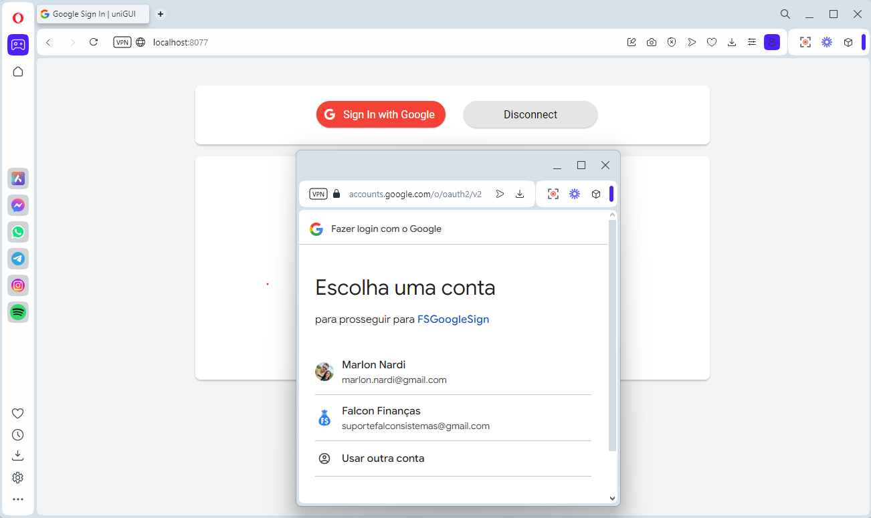
Task: Open the sidebar three-dots more menu
Action: point(18,499)
